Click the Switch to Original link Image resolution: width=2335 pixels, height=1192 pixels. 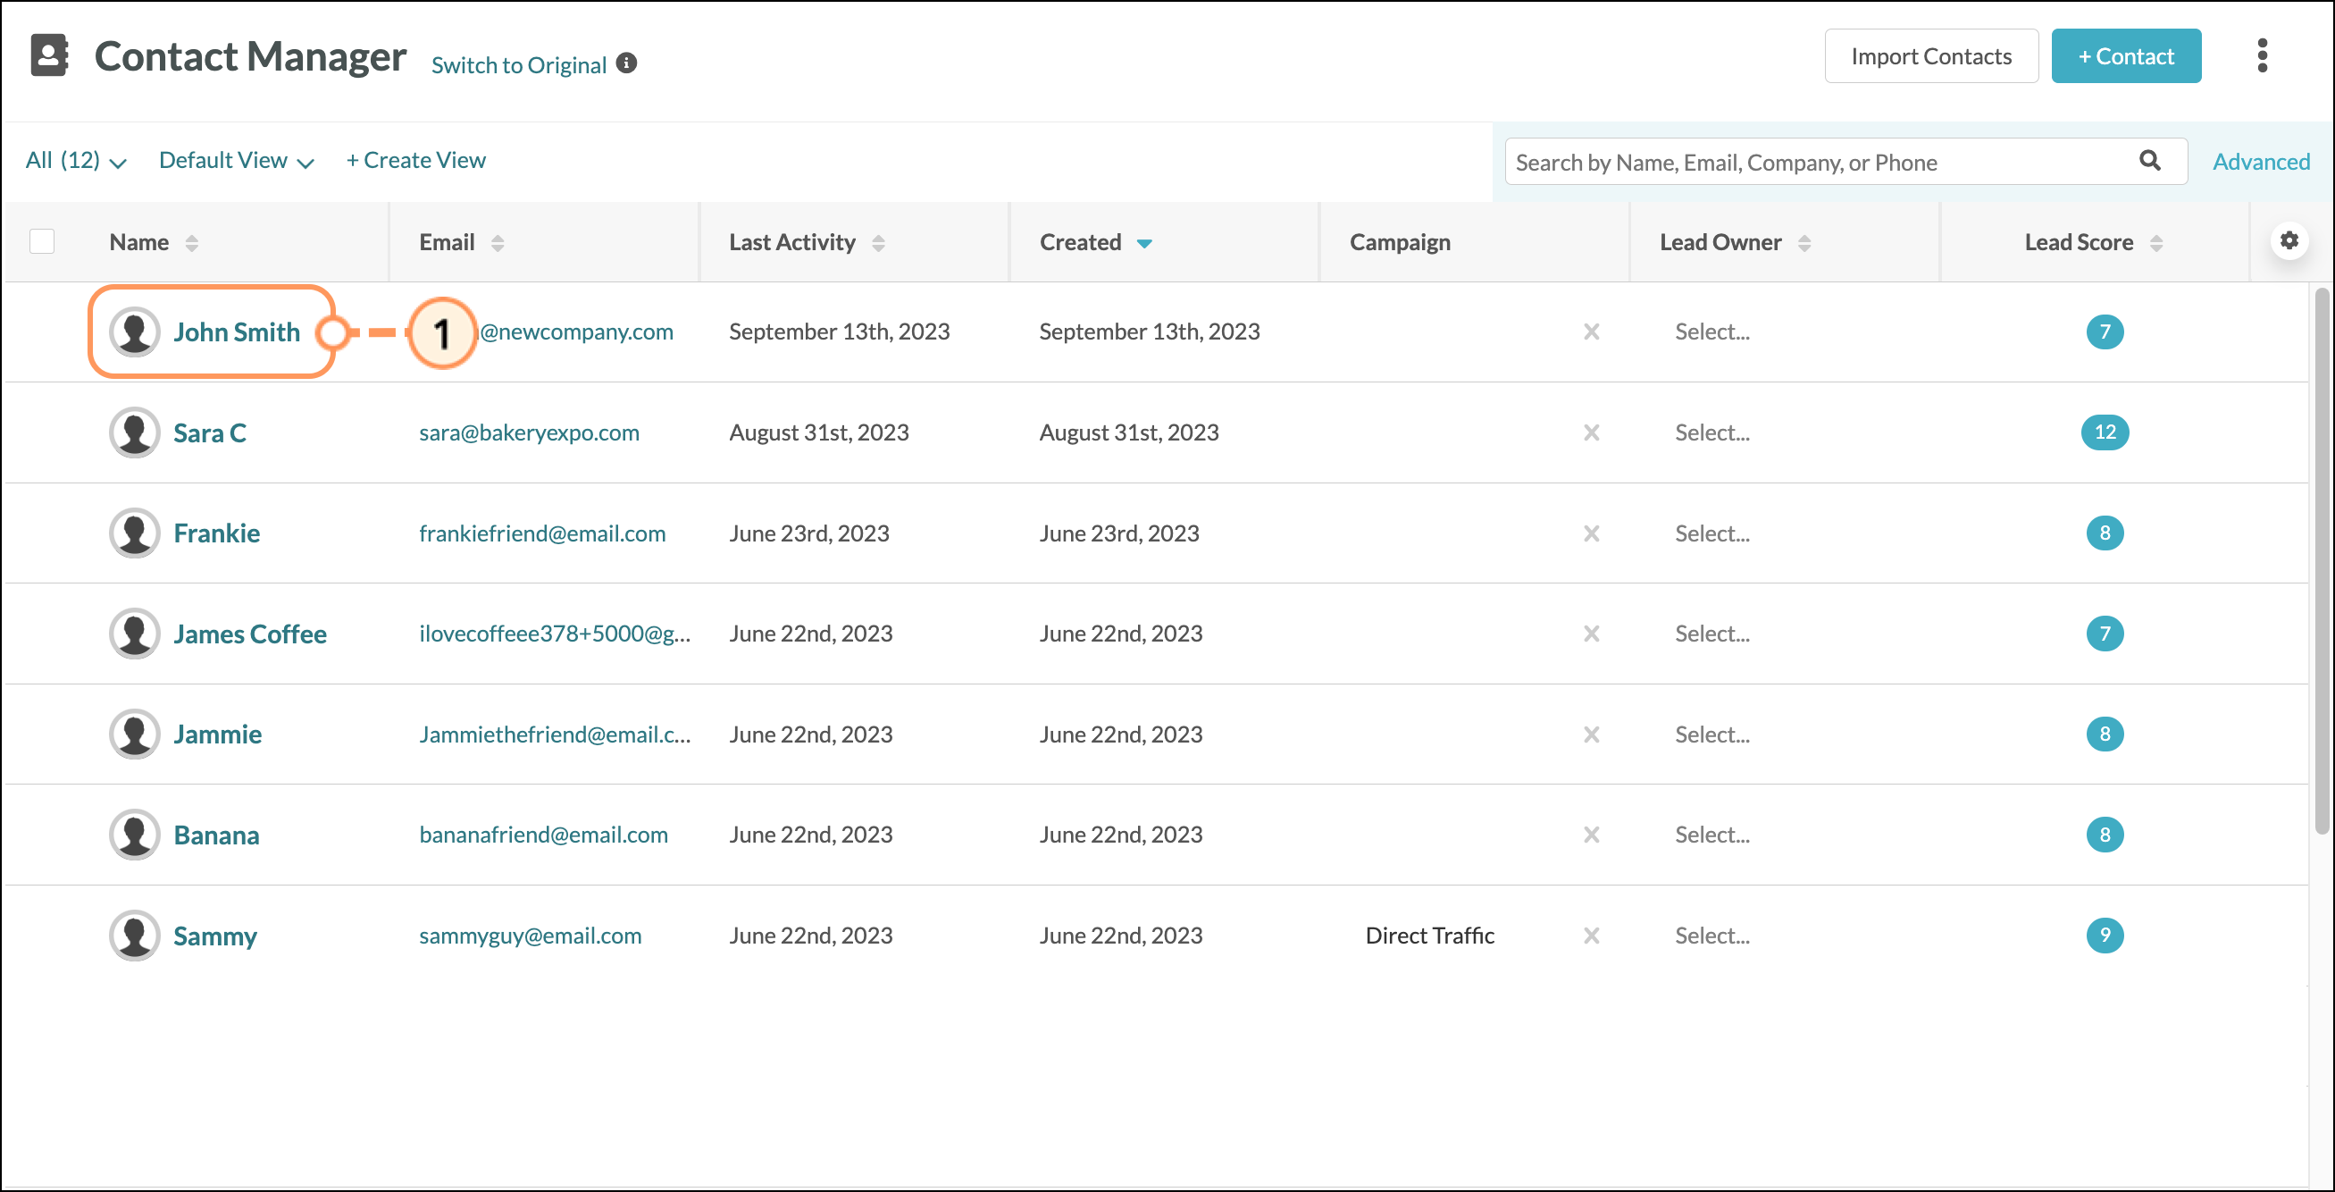pos(518,65)
